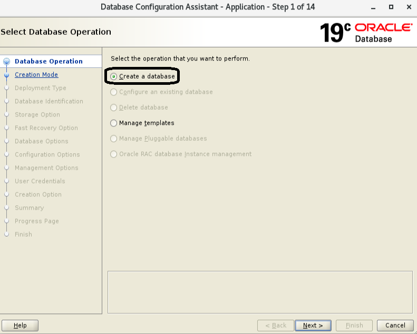Click the Creation Mode step bullet icon
417x334 pixels.
[x=7, y=75]
